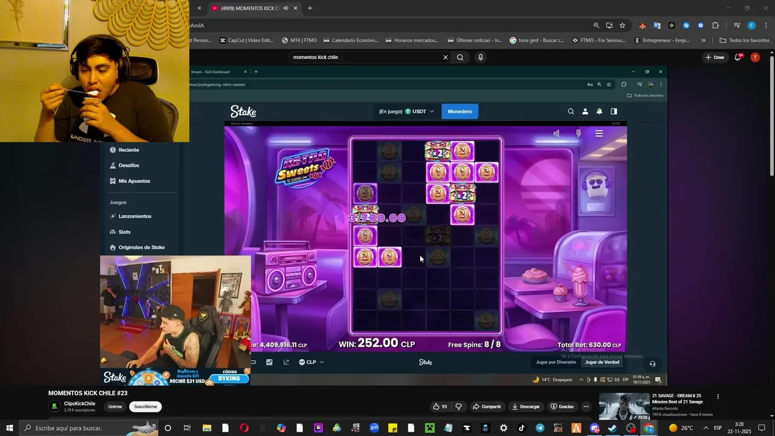
Task: Open options for 21 Savage recommended video
Action: (718, 397)
